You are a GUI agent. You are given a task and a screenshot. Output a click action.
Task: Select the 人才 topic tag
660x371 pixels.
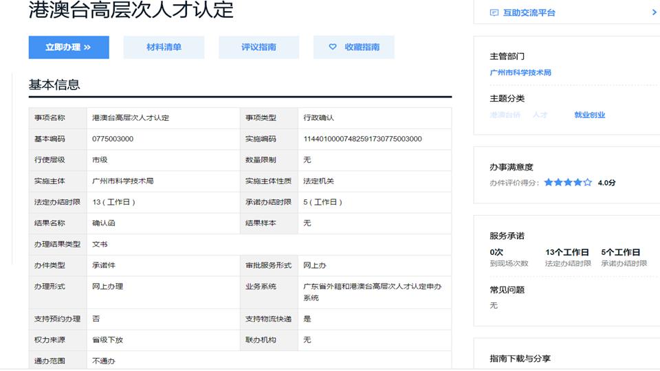(x=540, y=115)
